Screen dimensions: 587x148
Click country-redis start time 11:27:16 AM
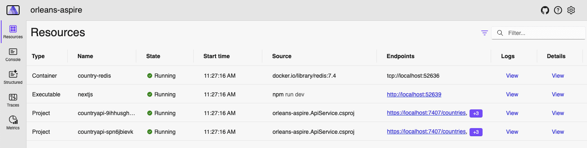click(x=219, y=76)
